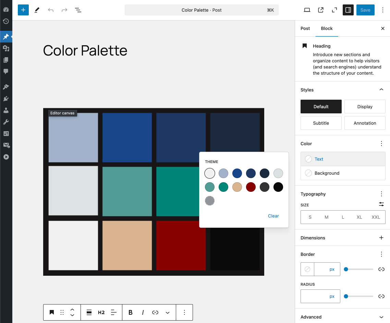Open the View Post external link icon
The height and width of the screenshot is (323, 390).
coord(321,10)
